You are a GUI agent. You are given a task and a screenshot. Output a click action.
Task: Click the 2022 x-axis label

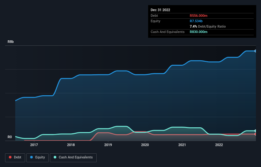pos(219,145)
